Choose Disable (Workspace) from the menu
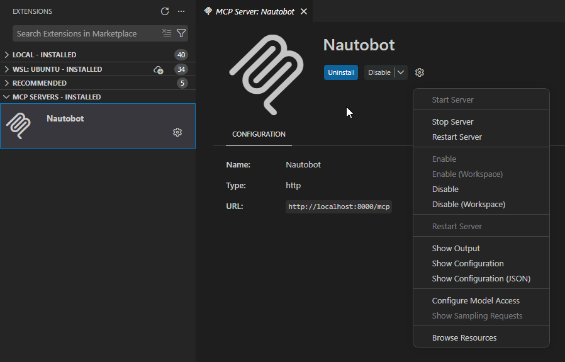 481,205
